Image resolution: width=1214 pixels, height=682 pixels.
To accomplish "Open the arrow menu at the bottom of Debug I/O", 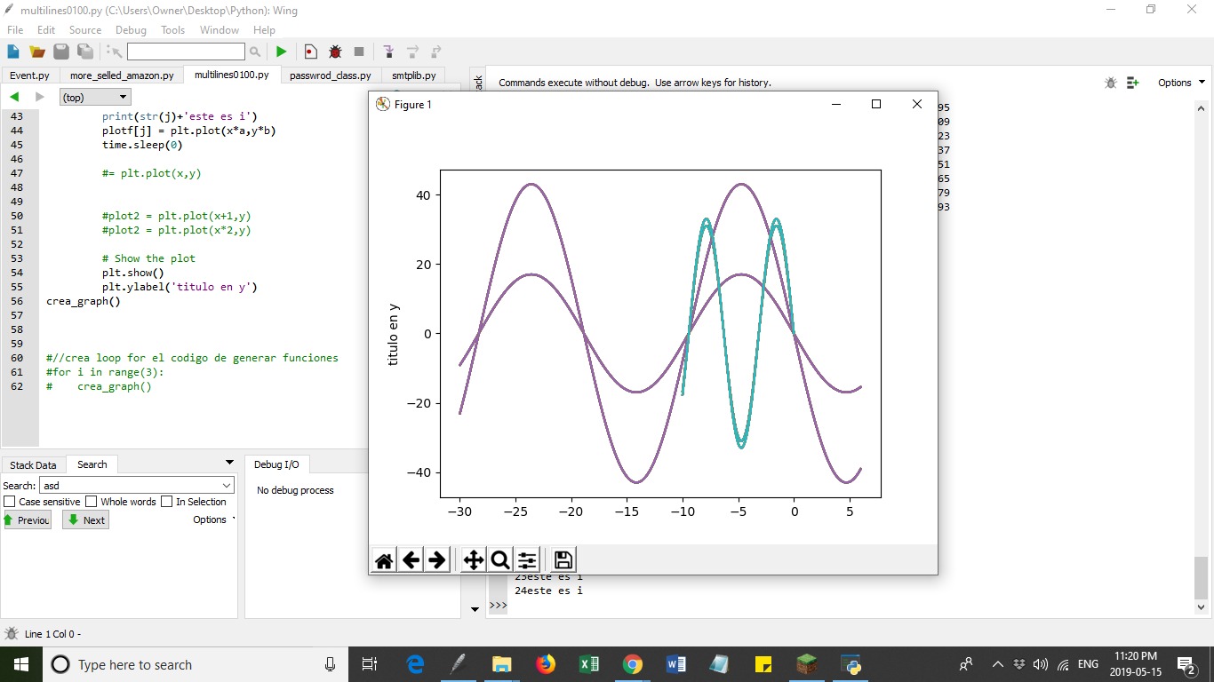I will tap(475, 609).
